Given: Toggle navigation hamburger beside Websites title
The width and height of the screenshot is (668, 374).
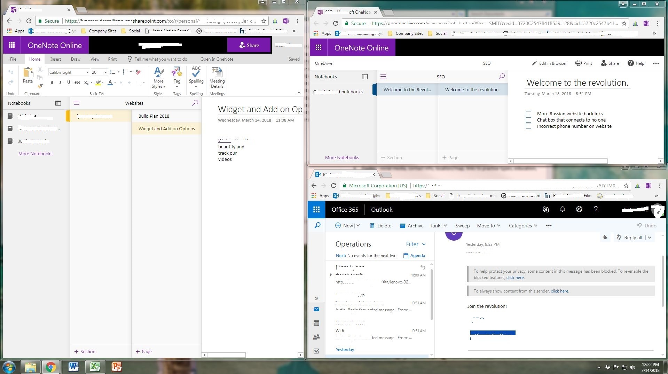Looking at the screenshot, I should pos(77,103).
